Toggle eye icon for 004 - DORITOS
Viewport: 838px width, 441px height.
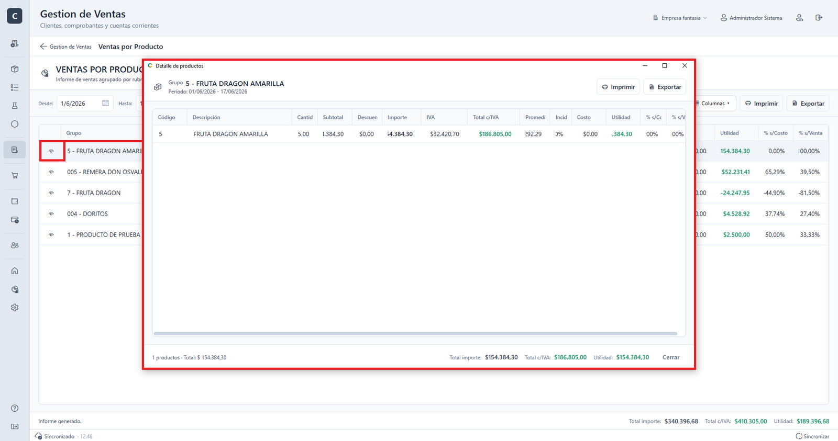pos(51,213)
